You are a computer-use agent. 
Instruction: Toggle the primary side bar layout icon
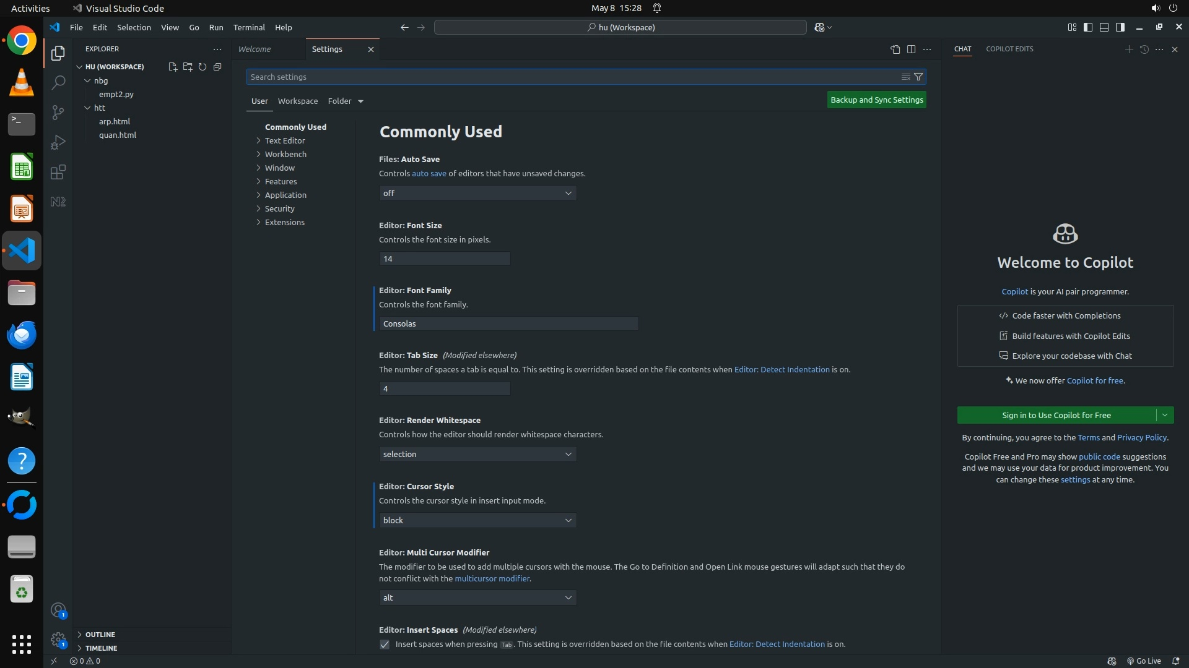click(1088, 27)
